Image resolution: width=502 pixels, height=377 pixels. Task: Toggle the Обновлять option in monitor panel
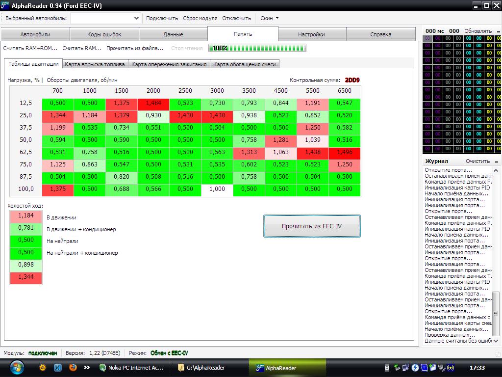(477, 31)
